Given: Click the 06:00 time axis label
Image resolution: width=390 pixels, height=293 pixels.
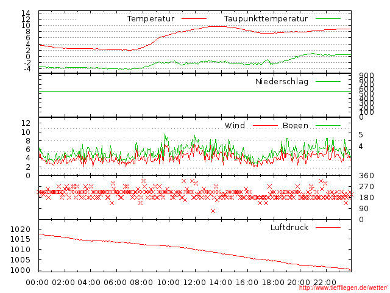Looking at the screenshot, I should point(115,283).
